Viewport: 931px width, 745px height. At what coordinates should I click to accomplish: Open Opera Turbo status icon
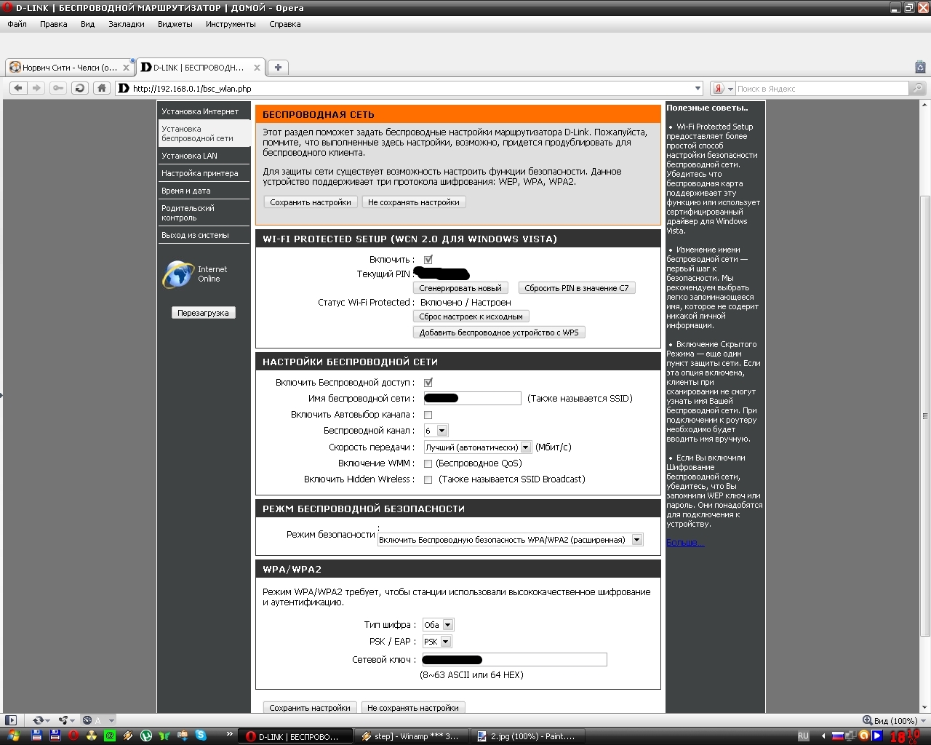click(x=87, y=720)
